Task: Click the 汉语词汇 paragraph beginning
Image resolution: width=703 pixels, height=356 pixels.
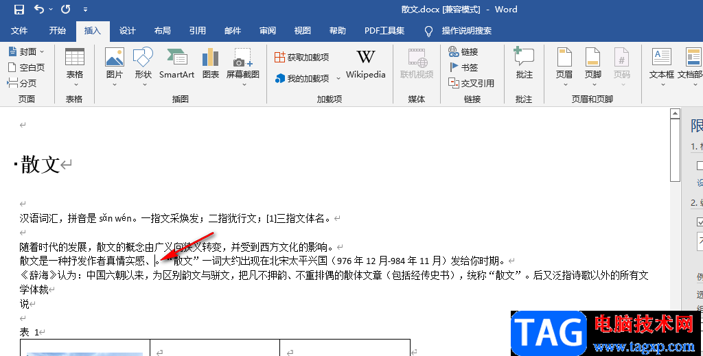Action: click(39, 219)
